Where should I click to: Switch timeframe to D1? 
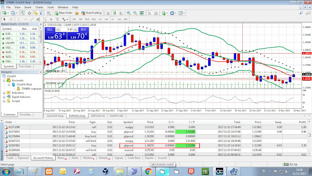pyautogui.click(x=113, y=20)
